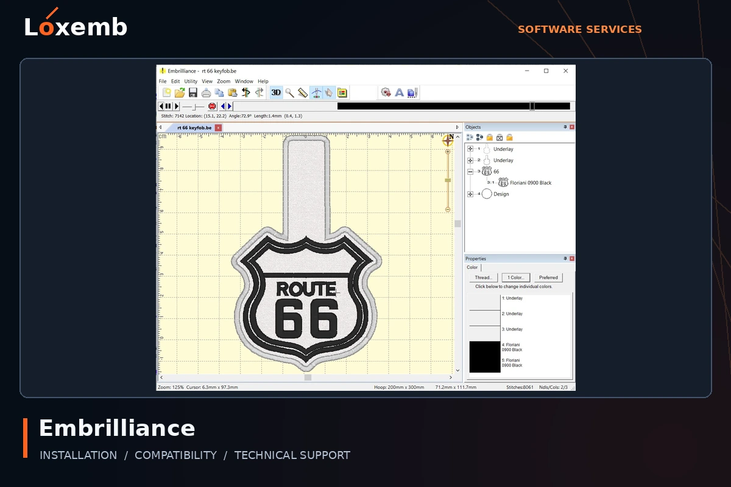Click the blue left arrow in the simulator bar
The width and height of the screenshot is (731, 487).
coord(223,106)
